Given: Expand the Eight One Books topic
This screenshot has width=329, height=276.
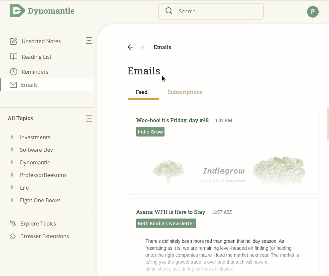Looking at the screenshot, I should [12, 200].
